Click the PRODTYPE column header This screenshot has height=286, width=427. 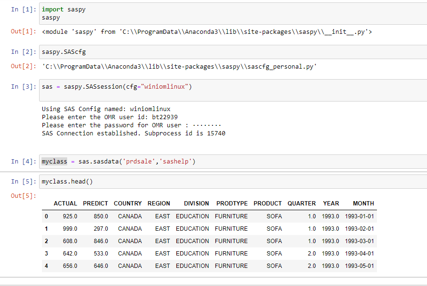[232, 204]
